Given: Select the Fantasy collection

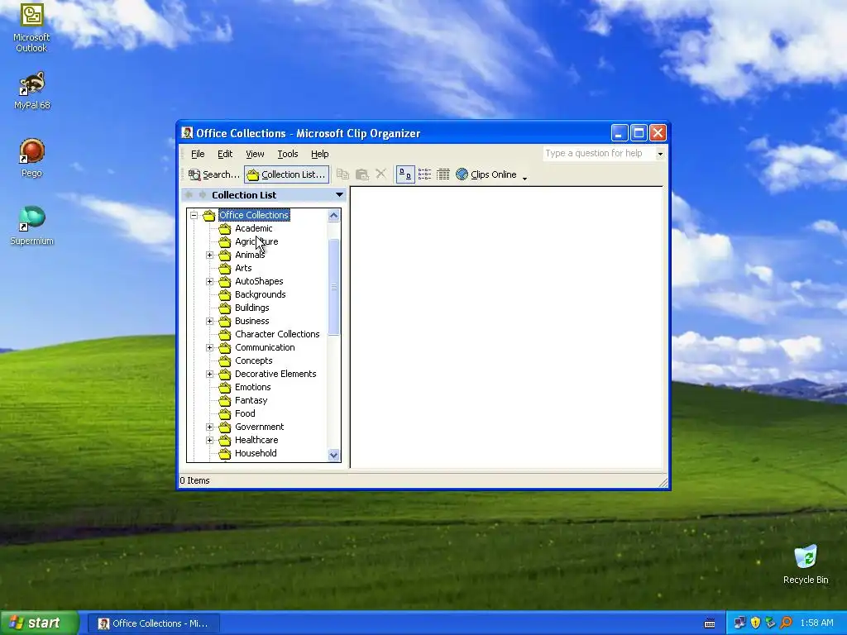Looking at the screenshot, I should (251, 400).
